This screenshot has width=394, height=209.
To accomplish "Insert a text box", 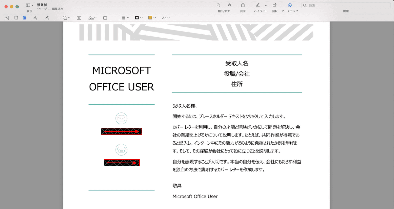I will (x=79, y=18).
